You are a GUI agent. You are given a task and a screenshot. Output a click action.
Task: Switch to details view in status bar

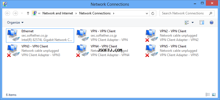[x=207, y=95]
